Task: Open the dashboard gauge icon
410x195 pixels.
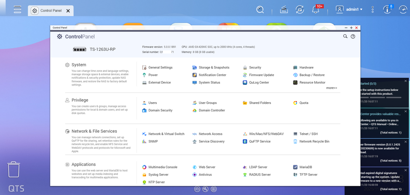Action: coord(403,9)
